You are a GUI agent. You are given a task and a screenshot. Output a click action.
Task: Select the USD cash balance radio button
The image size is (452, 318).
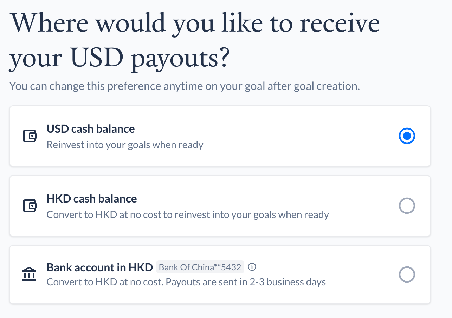tap(407, 136)
